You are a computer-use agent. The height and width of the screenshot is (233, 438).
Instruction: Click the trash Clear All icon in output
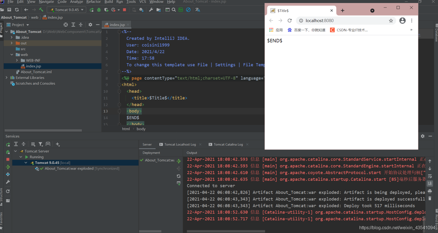430,198
